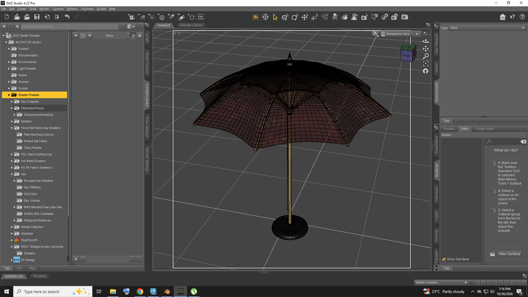The height and width of the screenshot is (297, 528).
Task: Select the Rotate tool icon
Action: [x=295, y=17]
